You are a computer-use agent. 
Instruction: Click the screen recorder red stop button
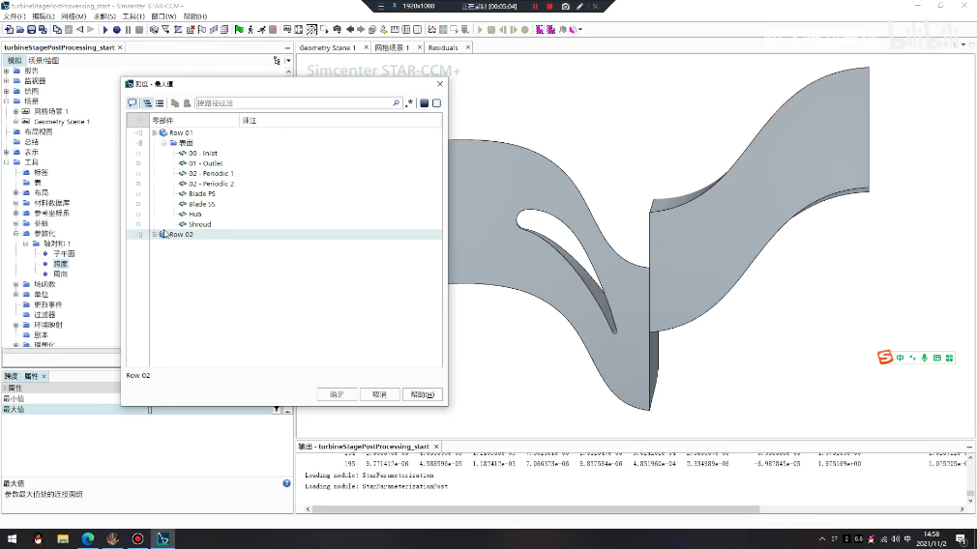(x=549, y=6)
